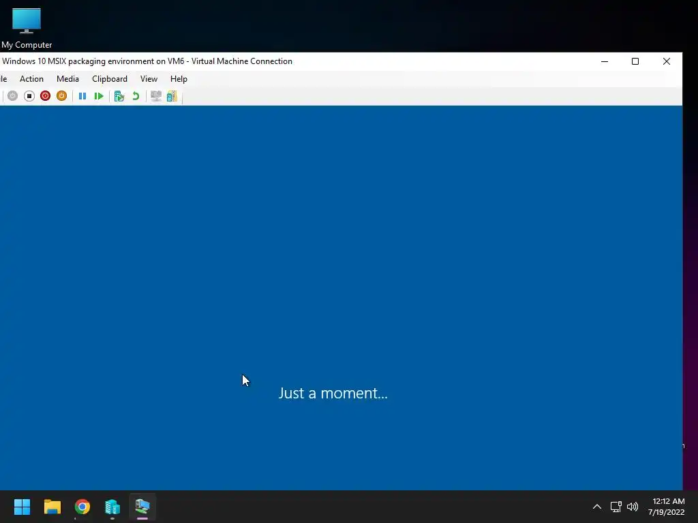
Task: Launch Google Chrome from the taskbar
Action: (82, 507)
